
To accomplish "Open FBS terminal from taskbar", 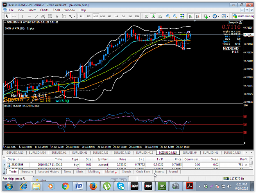I will 162,186.
